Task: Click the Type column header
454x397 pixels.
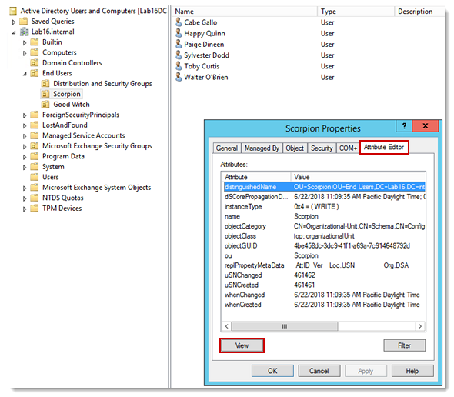Action: pyautogui.click(x=356, y=12)
